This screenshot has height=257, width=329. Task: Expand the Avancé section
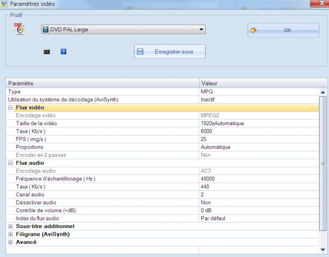click(10, 242)
